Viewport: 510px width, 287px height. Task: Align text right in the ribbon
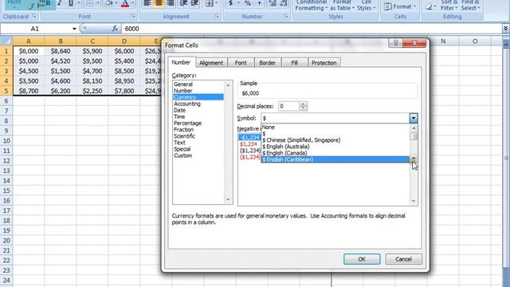(x=170, y=3)
